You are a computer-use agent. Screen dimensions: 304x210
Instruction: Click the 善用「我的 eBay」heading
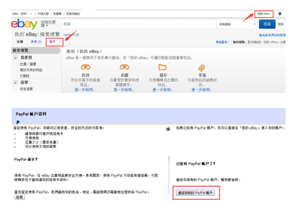pyautogui.click(x=84, y=51)
